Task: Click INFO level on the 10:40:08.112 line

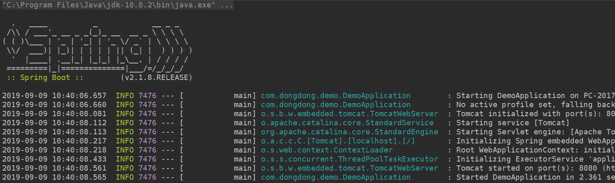Action: [x=125, y=123]
